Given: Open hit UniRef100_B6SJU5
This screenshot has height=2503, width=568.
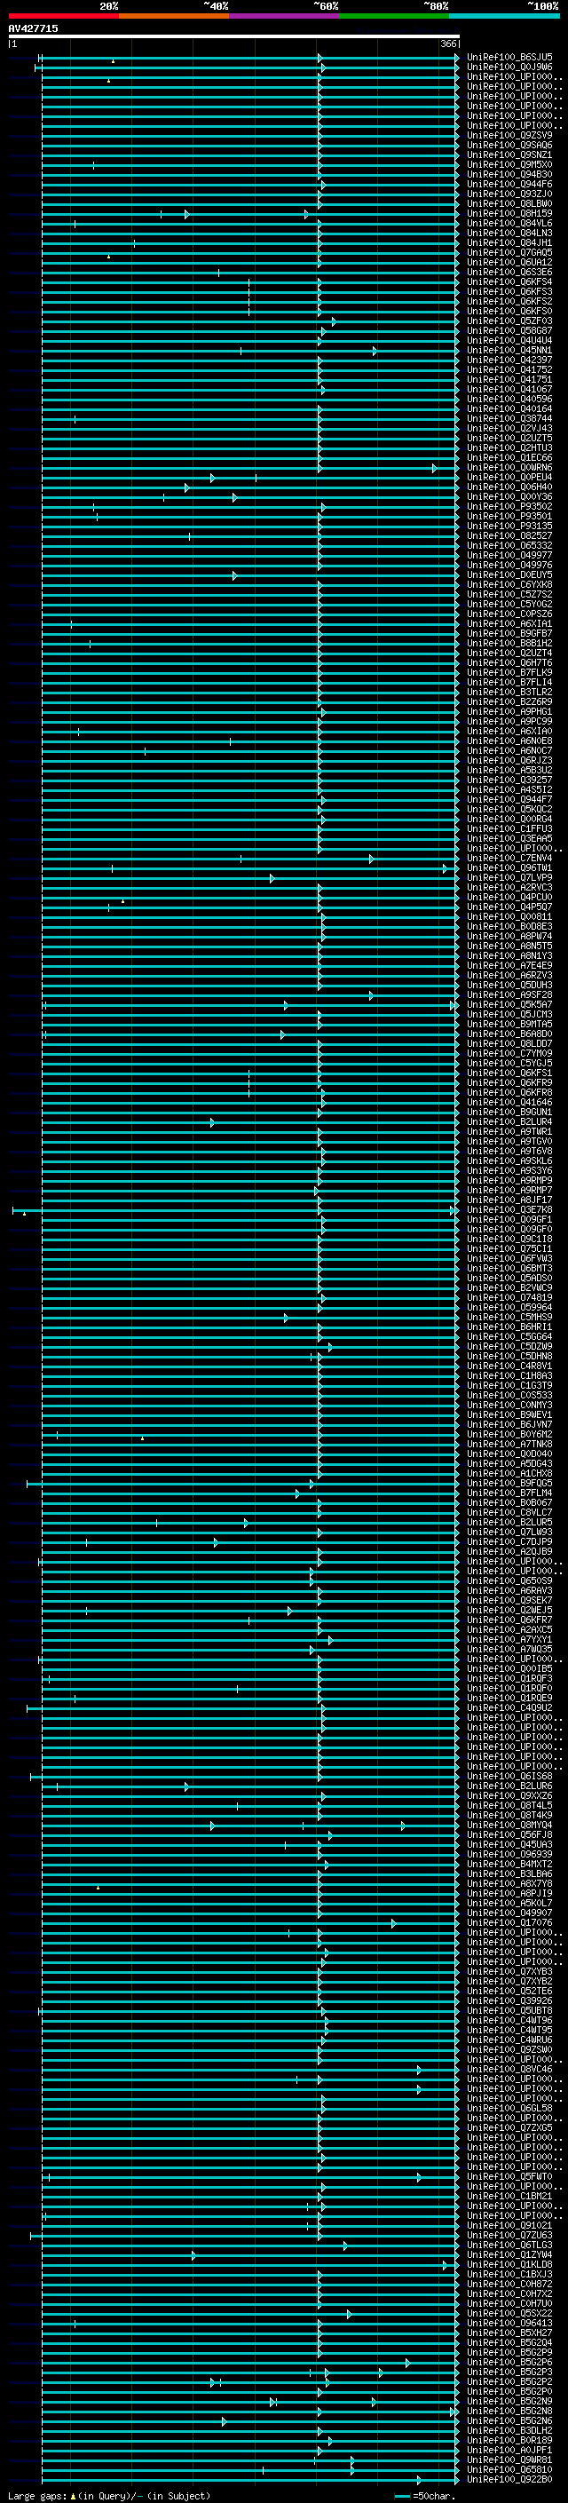Looking at the screenshot, I should pyautogui.click(x=509, y=58).
